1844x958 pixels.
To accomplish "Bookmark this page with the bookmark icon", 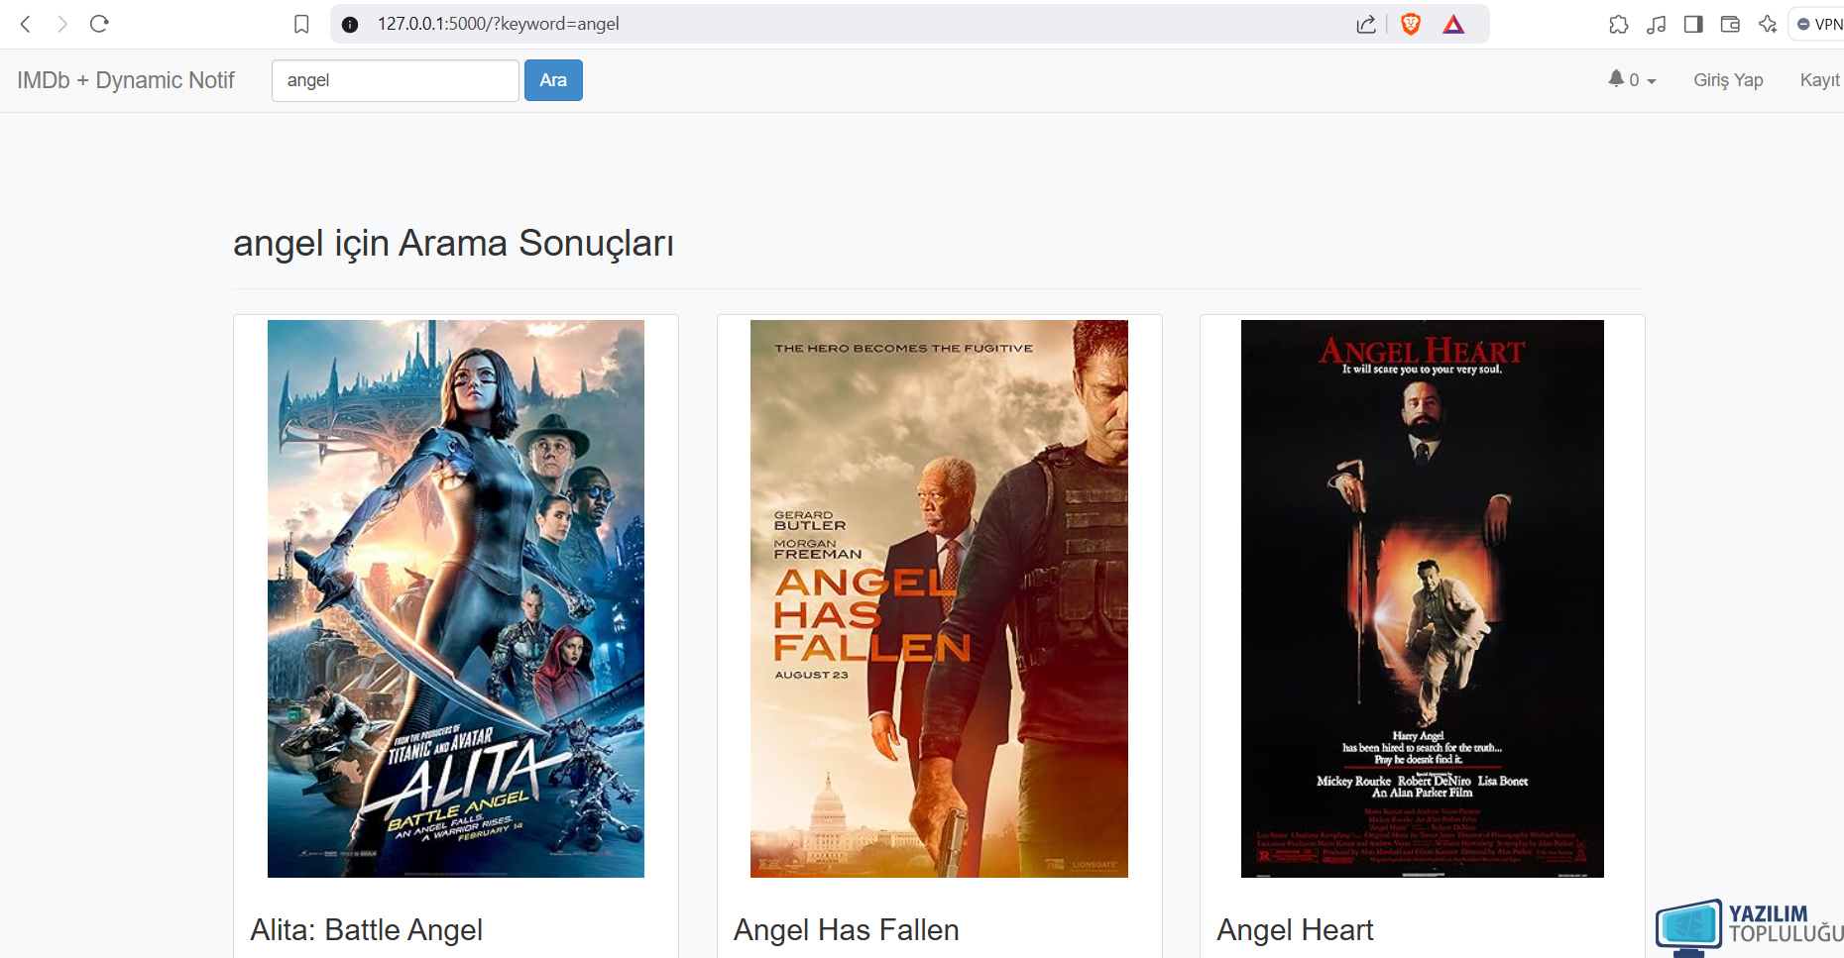I will pyautogui.click(x=302, y=24).
